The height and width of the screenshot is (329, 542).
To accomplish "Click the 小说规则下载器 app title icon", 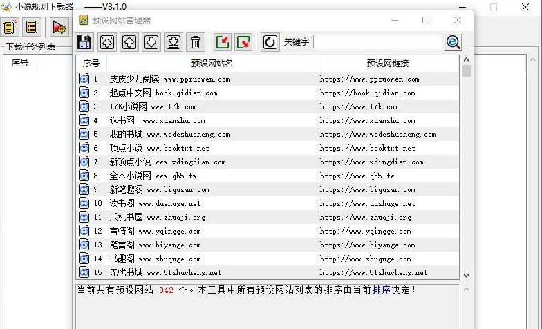I will pyautogui.click(x=6, y=7).
